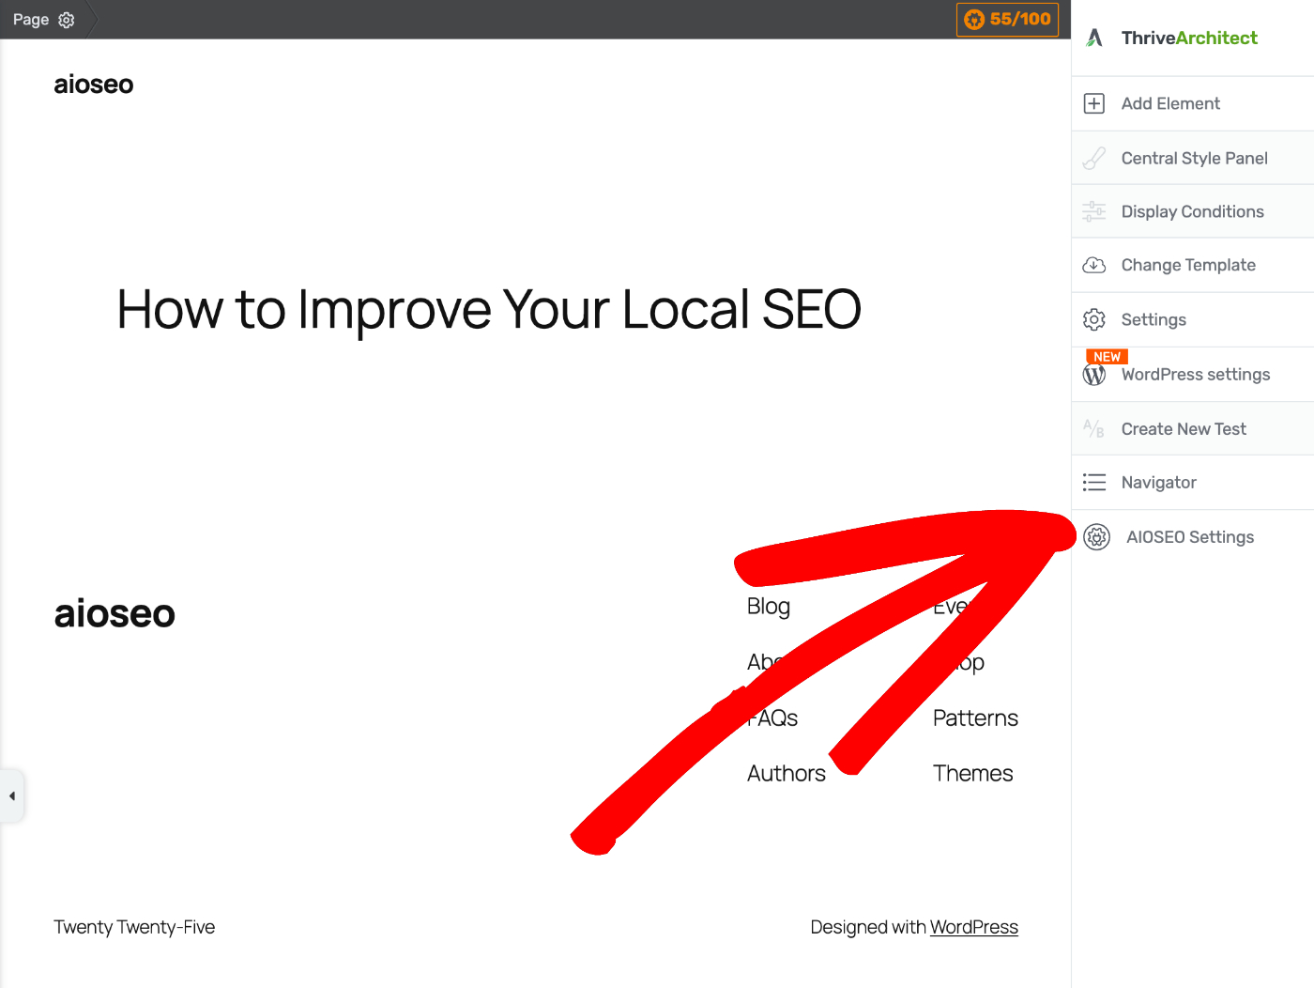This screenshot has height=988, width=1314.
Task: Open the Blog footer link
Action: click(769, 607)
